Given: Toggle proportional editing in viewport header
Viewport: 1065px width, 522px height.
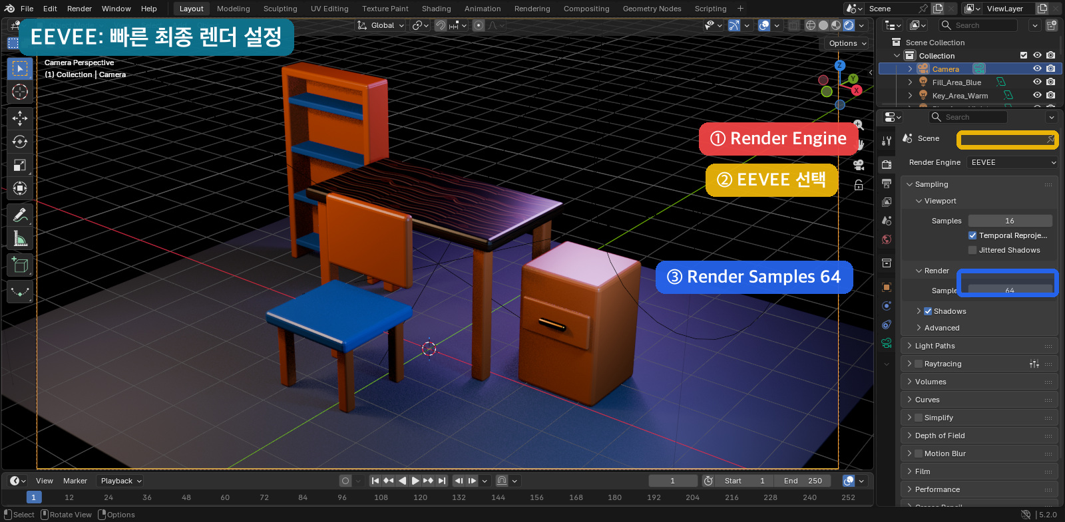Looking at the screenshot, I should [479, 25].
